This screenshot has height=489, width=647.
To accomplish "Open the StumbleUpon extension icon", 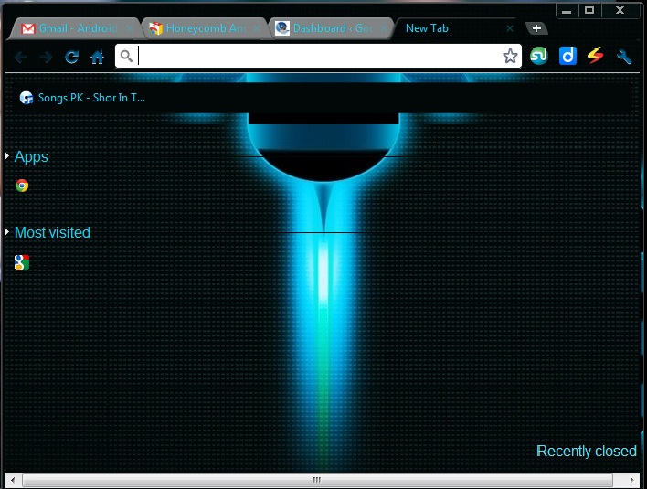I will (x=539, y=56).
